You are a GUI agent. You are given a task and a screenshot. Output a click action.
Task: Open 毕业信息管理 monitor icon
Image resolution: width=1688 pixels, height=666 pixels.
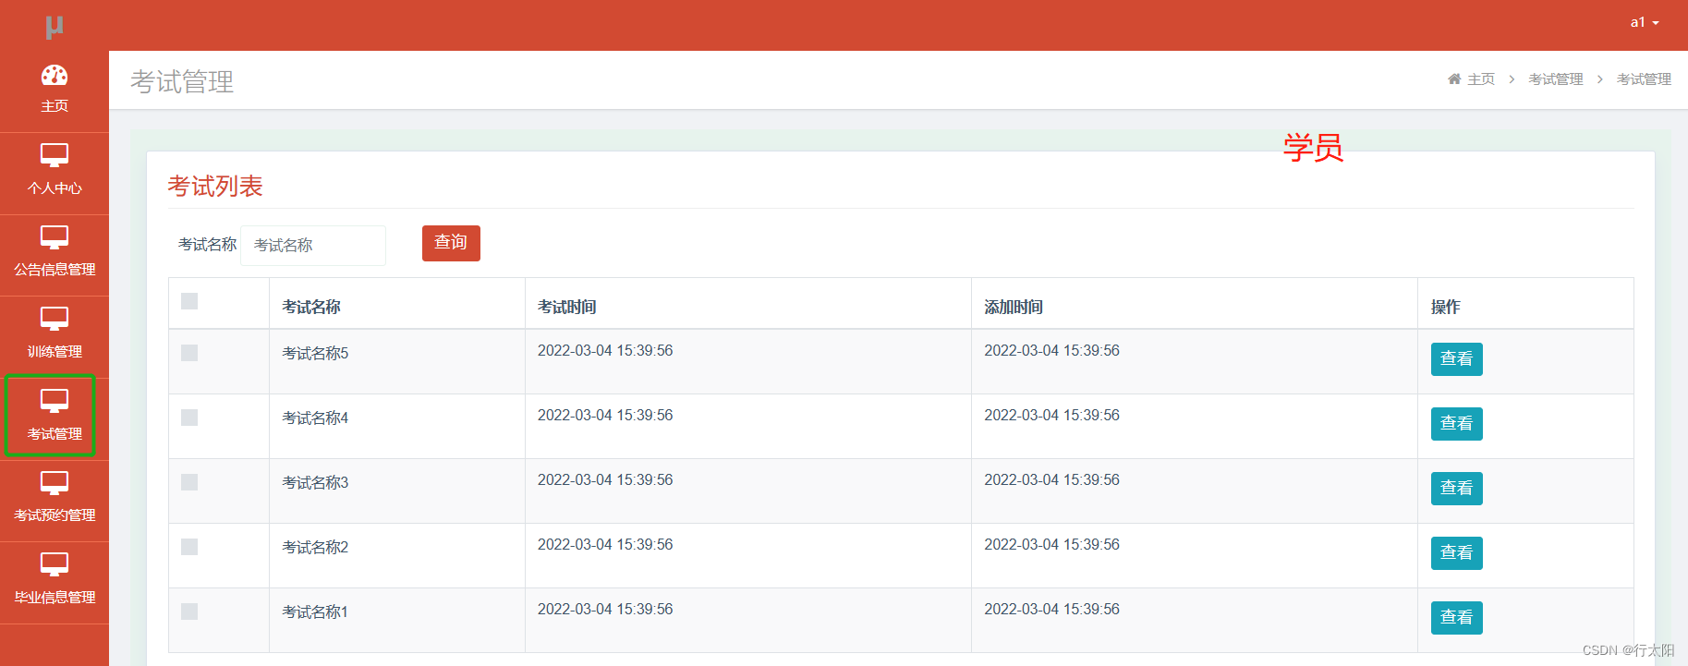click(x=55, y=564)
